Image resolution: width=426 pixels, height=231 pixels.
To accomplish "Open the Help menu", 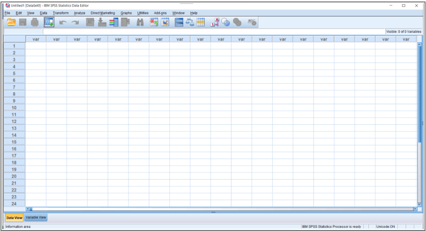I will pyautogui.click(x=194, y=13).
